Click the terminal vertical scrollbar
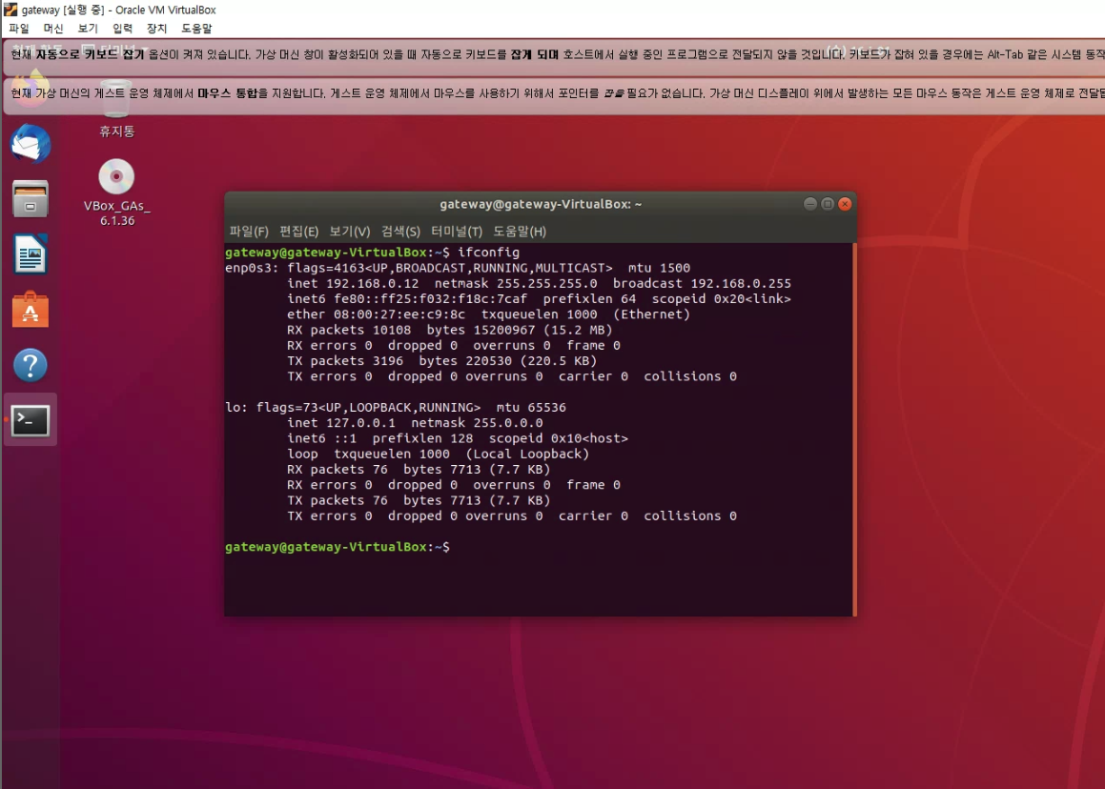Viewport: 1105px width, 789px height. pyautogui.click(x=854, y=430)
